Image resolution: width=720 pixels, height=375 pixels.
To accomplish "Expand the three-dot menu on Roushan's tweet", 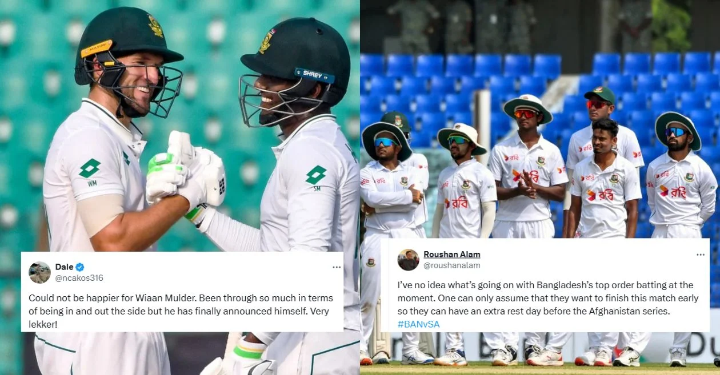I will [700, 255].
